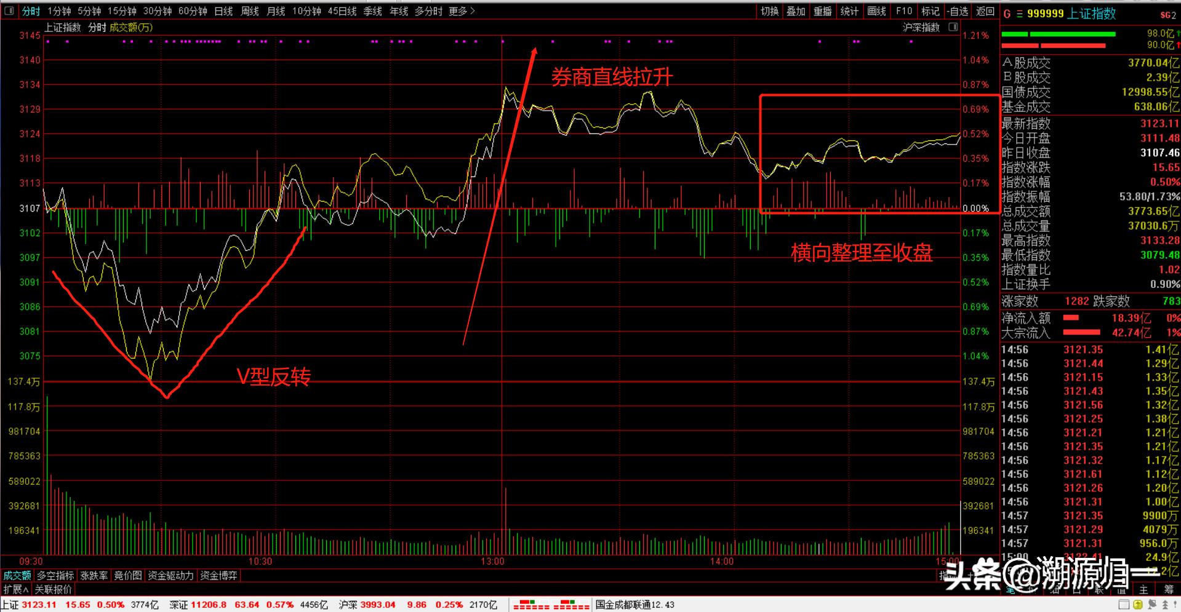Click the red-green market breadth indicator in status bar

[x=551, y=605]
